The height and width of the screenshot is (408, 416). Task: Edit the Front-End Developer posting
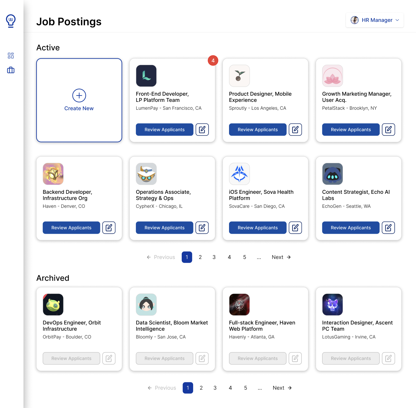(x=202, y=130)
